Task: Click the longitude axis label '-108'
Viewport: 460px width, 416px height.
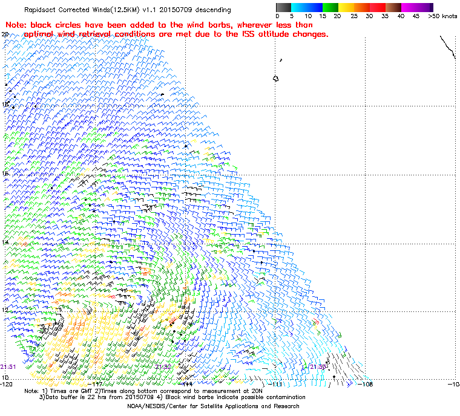Action: coord(366,384)
